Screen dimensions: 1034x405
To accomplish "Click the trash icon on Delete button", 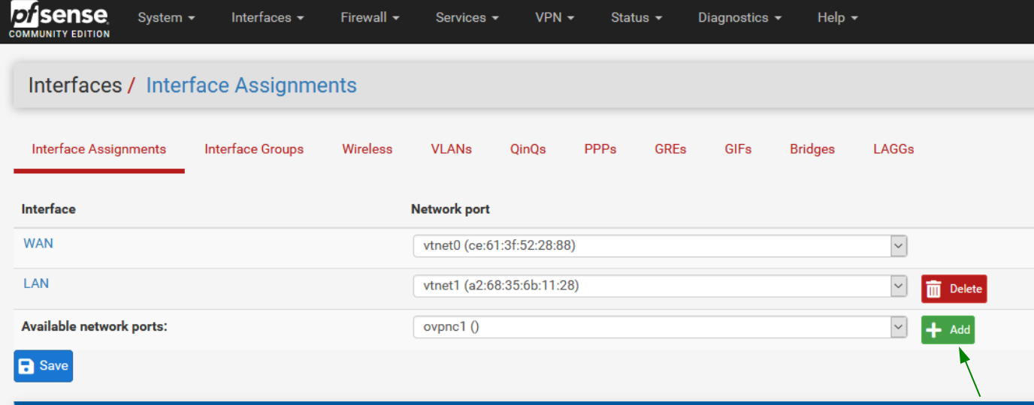I will pyautogui.click(x=934, y=289).
